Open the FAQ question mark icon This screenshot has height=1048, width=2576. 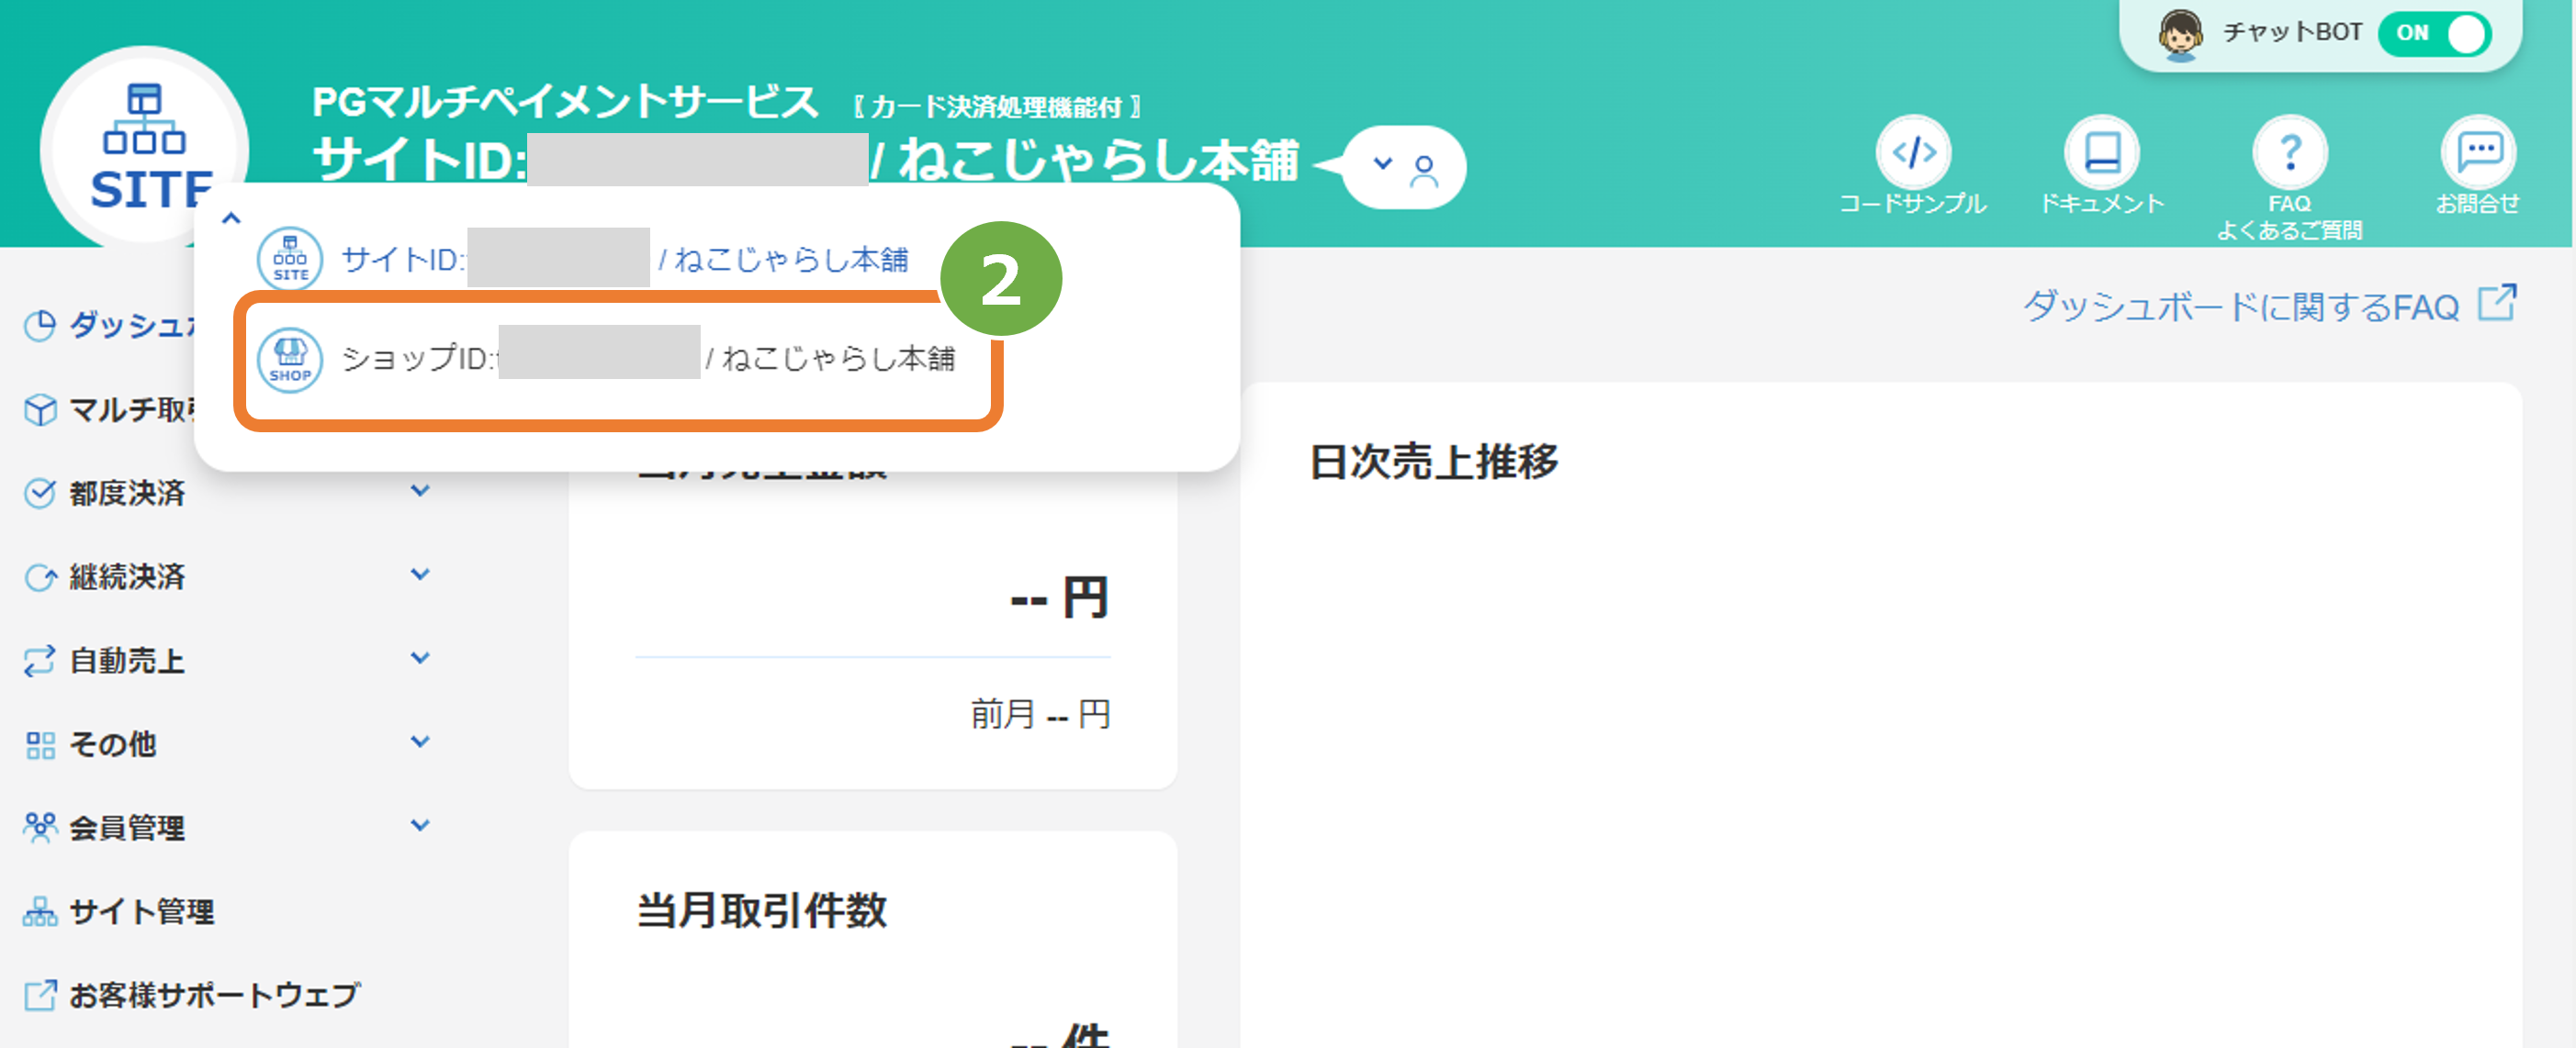coord(2290,151)
